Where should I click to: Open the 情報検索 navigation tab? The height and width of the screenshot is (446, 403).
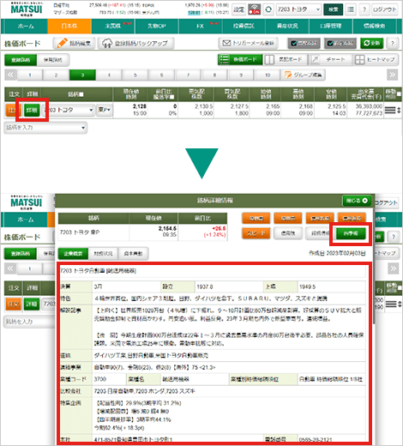coord(374,26)
